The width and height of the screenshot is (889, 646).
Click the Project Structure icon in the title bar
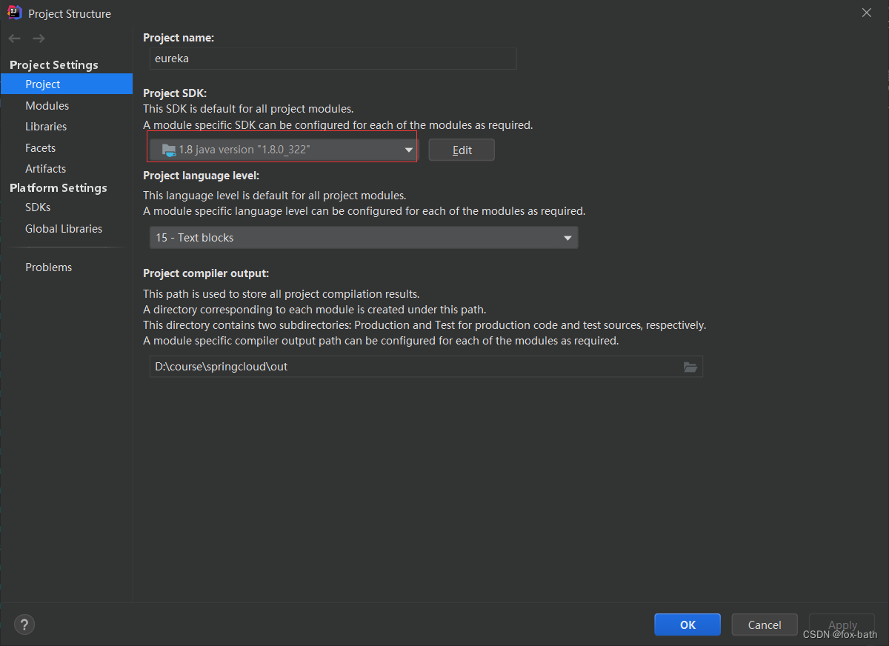(x=14, y=12)
